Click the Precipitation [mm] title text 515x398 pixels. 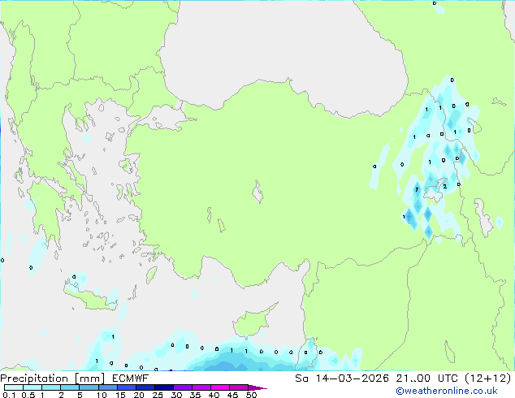point(53,379)
